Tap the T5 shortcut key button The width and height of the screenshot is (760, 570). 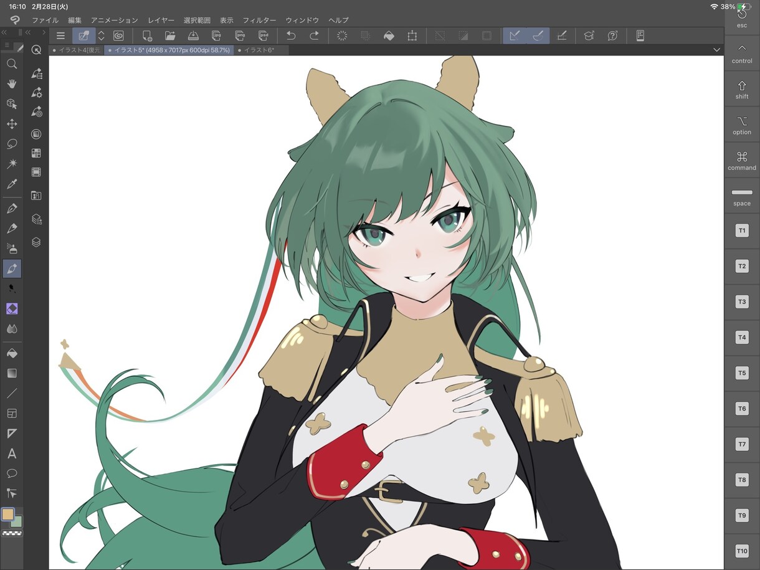click(742, 373)
